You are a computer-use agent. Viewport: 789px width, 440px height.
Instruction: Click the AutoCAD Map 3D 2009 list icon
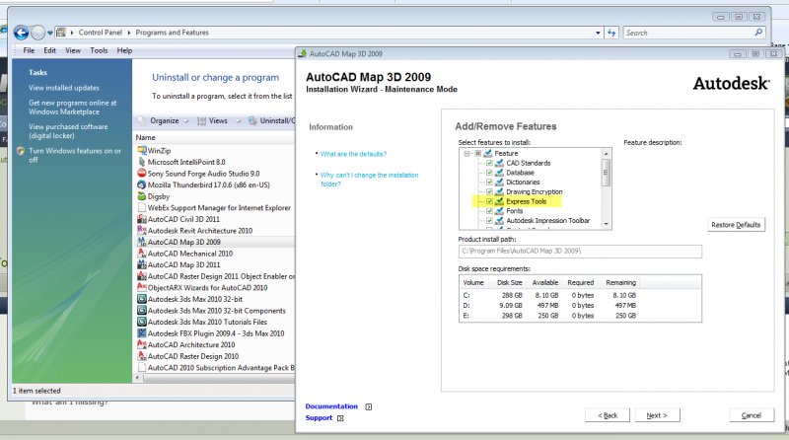142,242
